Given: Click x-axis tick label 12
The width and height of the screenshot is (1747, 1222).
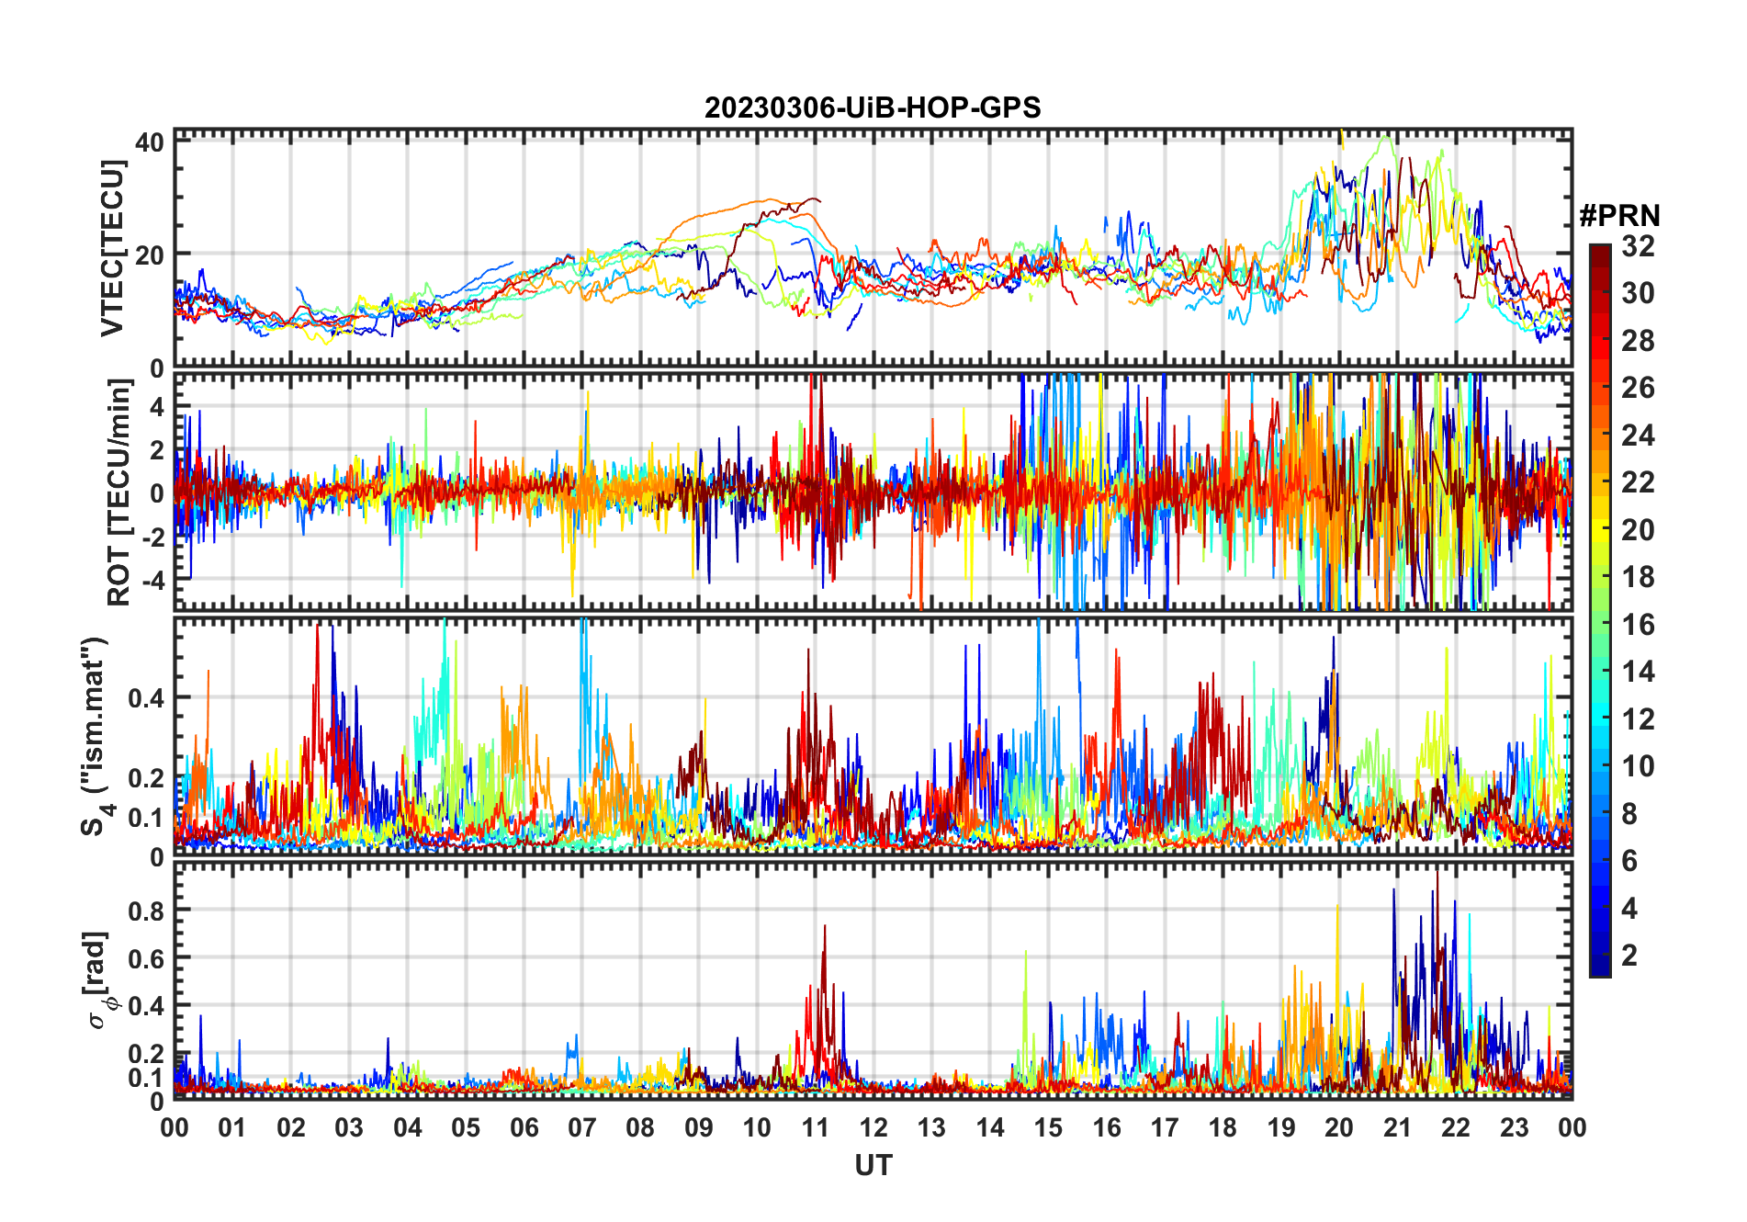Looking at the screenshot, I should [x=873, y=1127].
